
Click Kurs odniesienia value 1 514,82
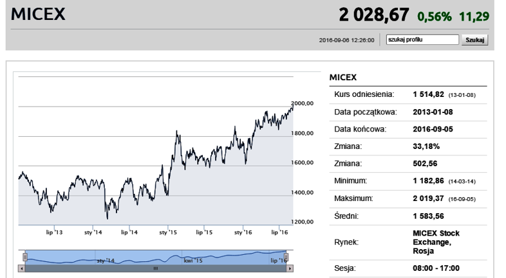pos(429,94)
